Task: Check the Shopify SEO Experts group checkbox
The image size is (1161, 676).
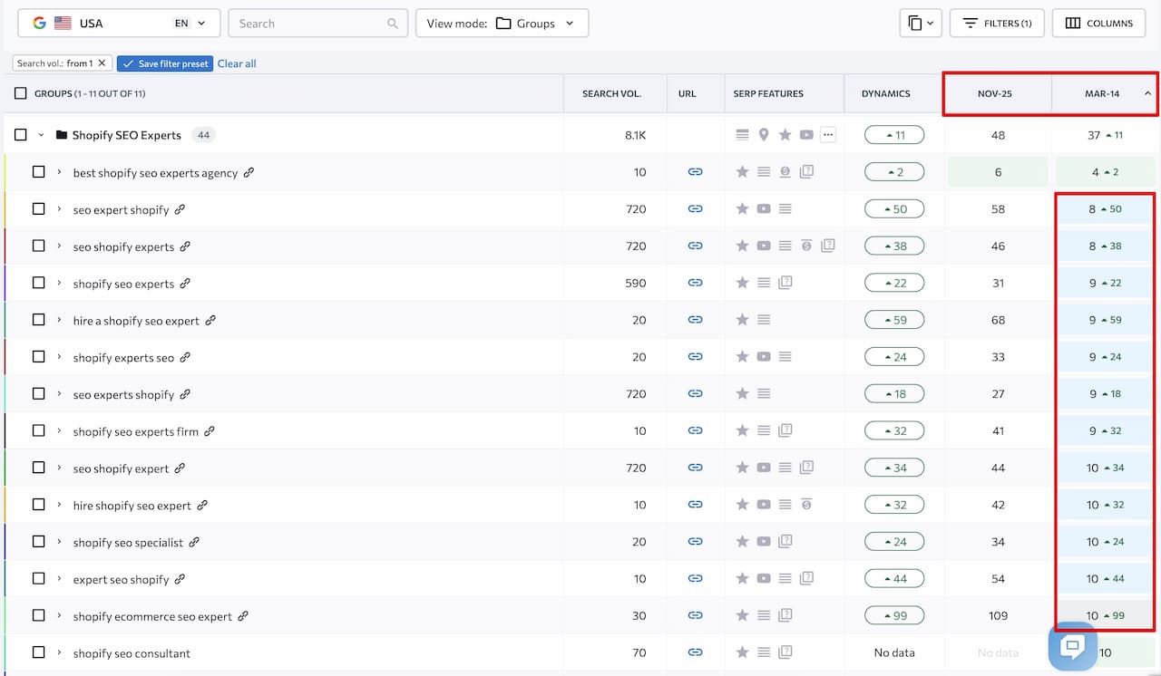Action: click(21, 135)
